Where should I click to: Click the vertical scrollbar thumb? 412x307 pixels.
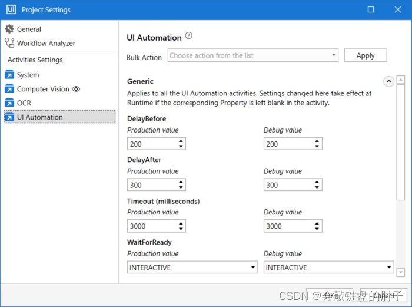[400, 143]
